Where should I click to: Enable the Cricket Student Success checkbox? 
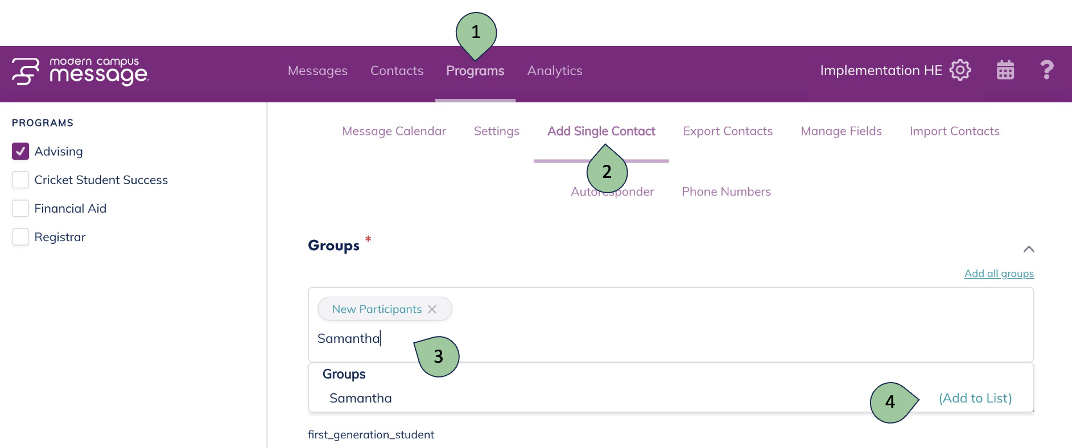[x=20, y=180]
